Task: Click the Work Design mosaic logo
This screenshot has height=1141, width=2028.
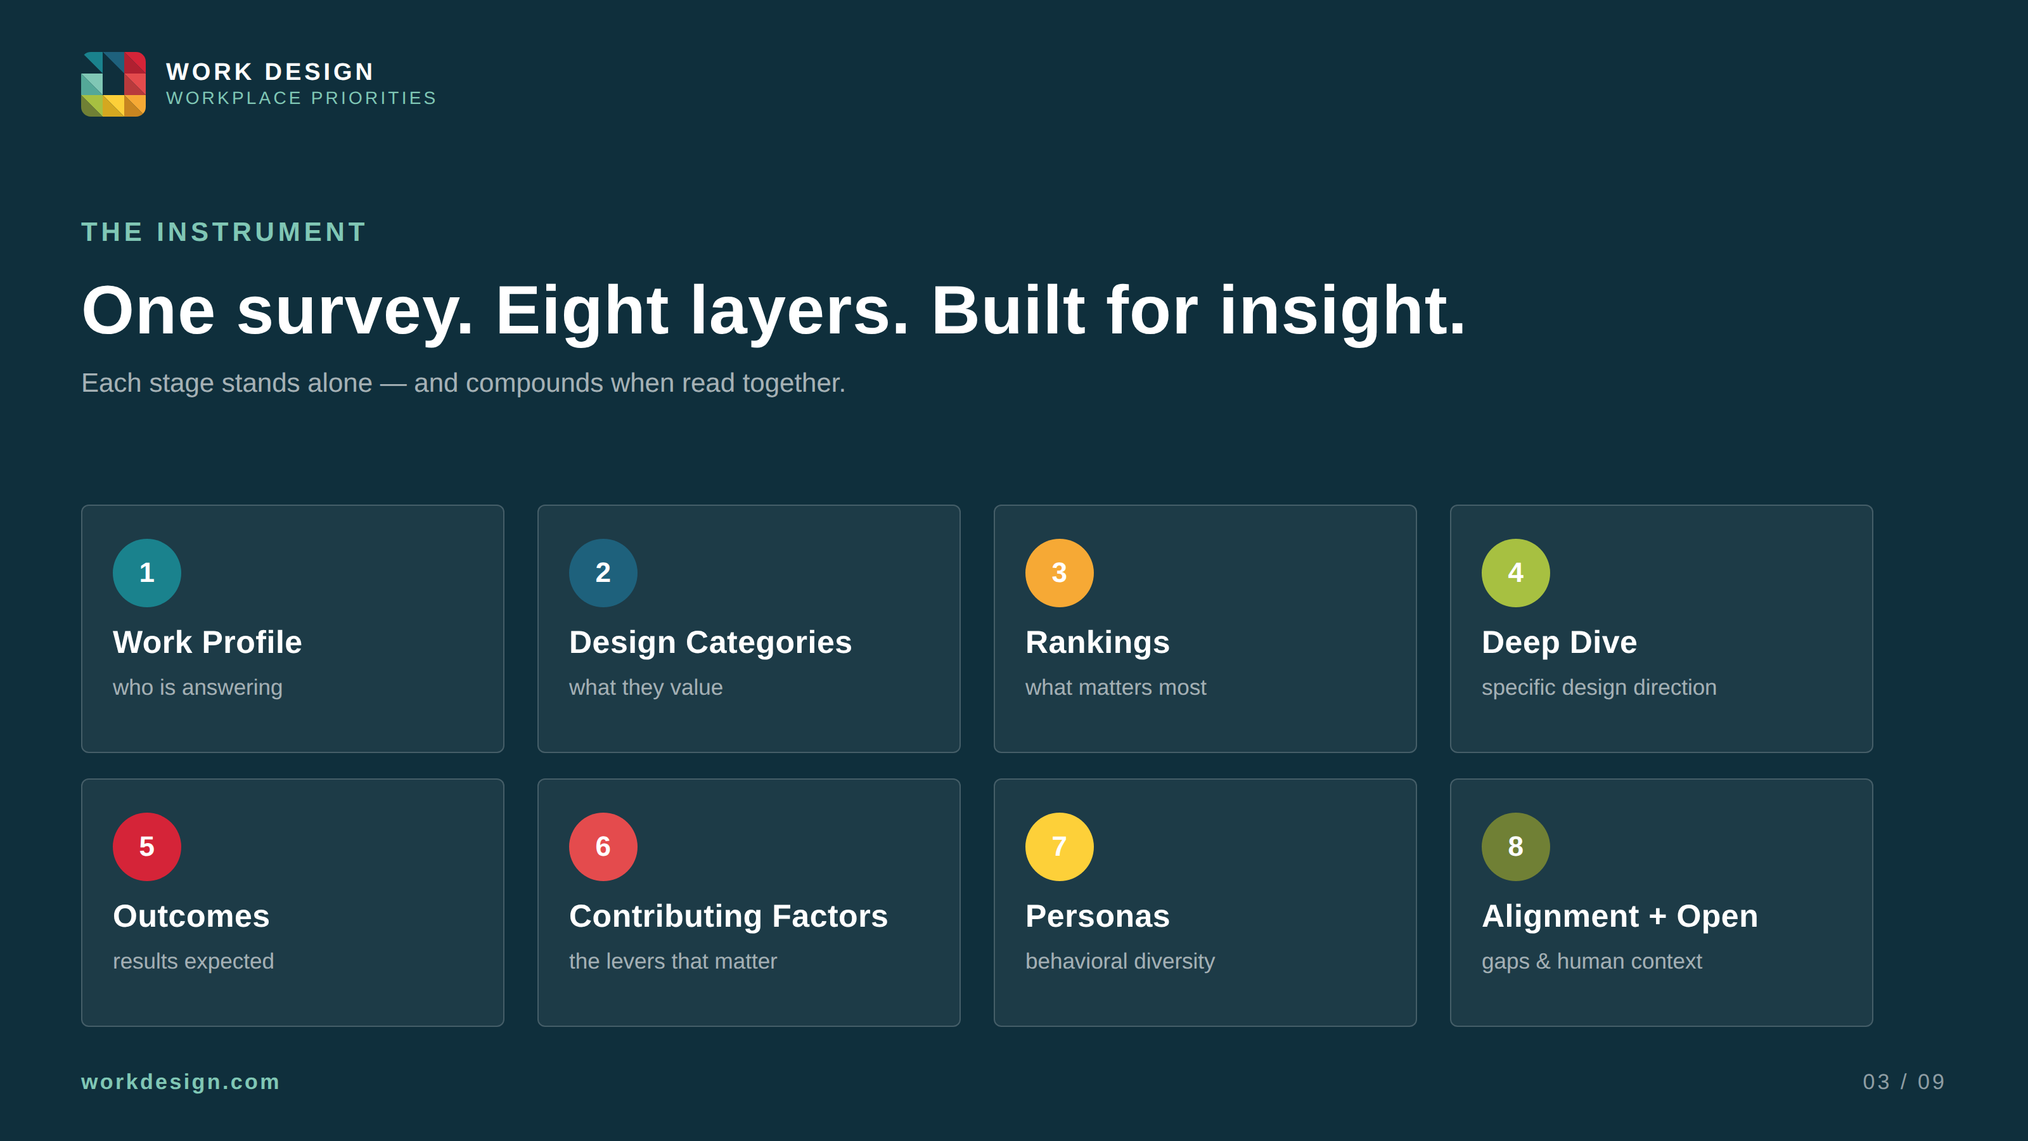Action: point(113,84)
